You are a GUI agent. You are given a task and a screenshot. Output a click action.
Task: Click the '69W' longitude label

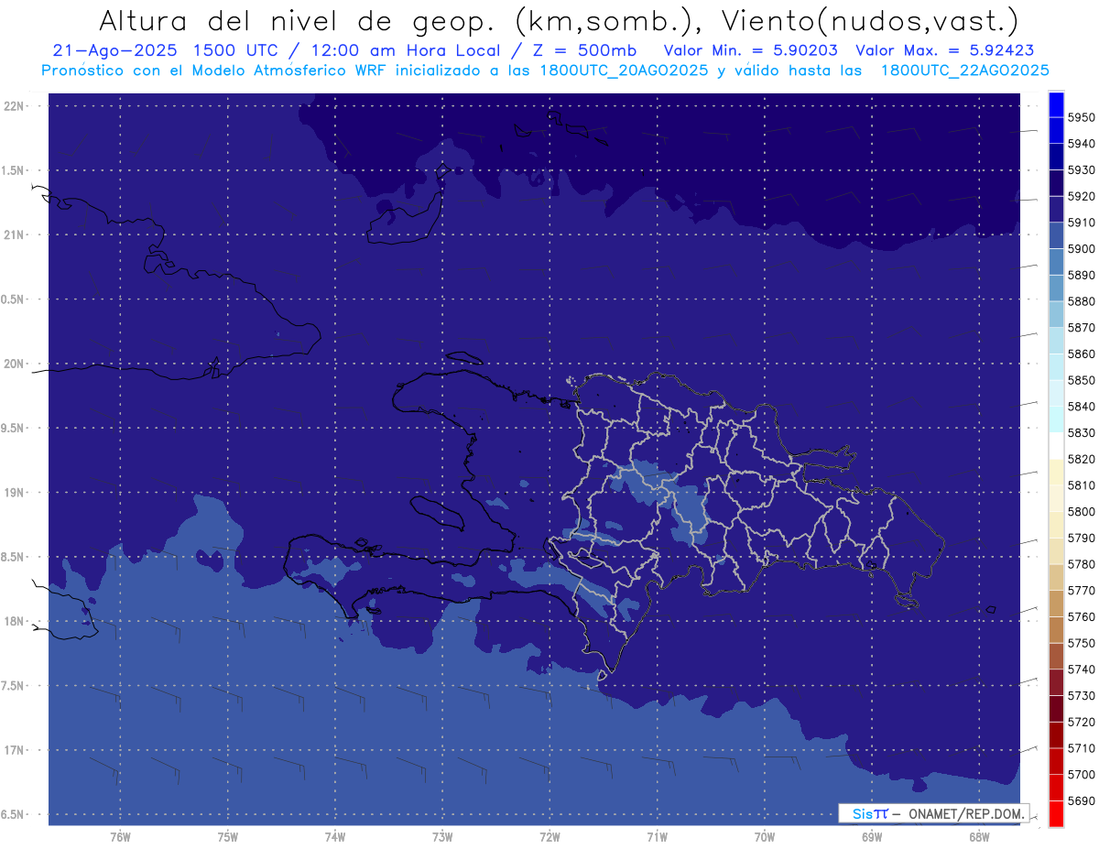[x=872, y=837]
